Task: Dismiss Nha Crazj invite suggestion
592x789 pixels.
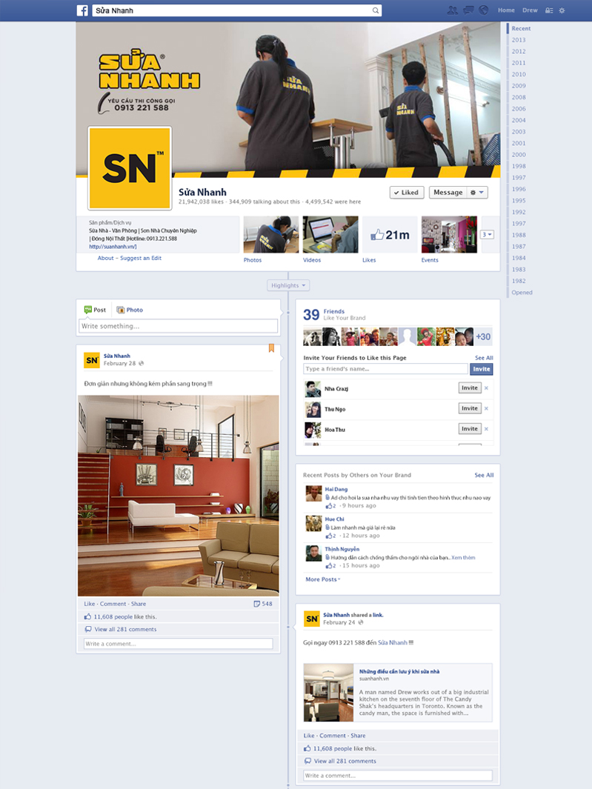Action: (x=486, y=388)
